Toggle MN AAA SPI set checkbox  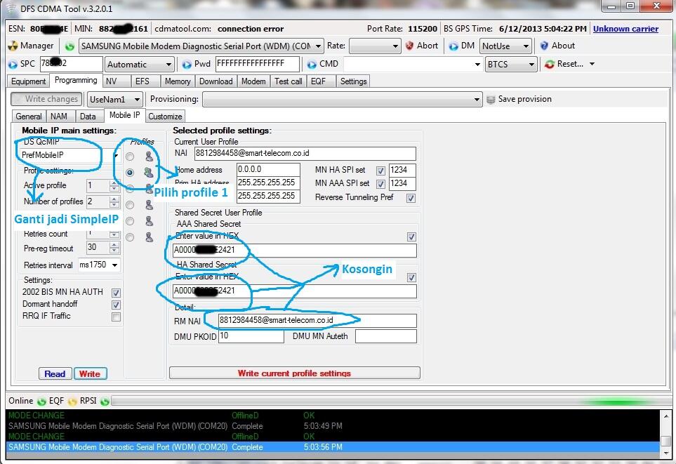(380, 184)
